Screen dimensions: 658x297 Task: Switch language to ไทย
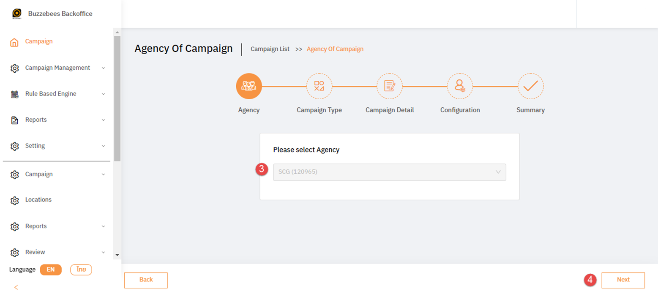[81, 269]
